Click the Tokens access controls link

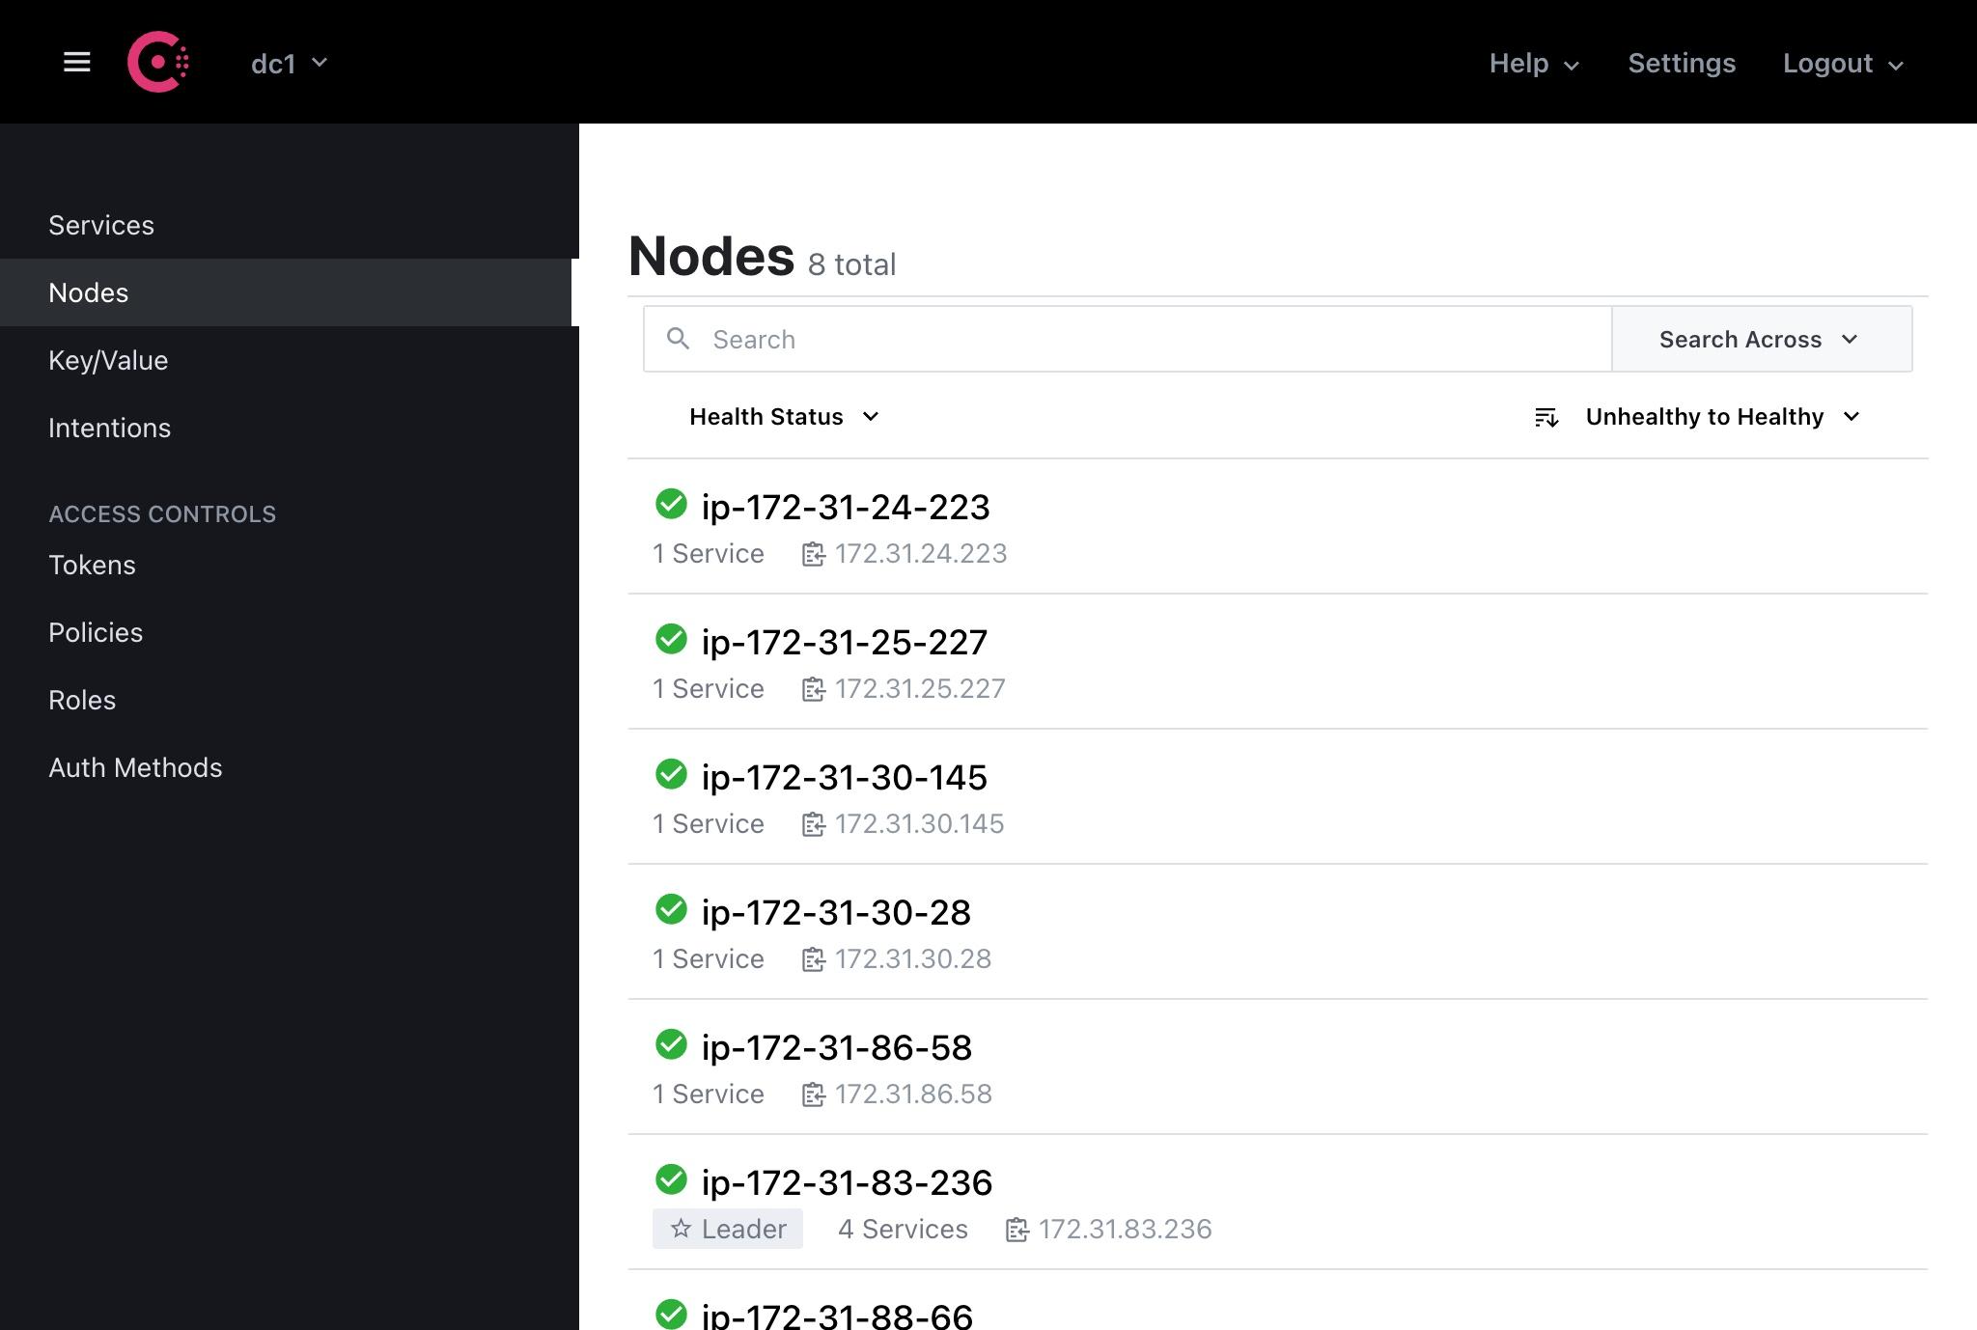(x=92, y=564)
